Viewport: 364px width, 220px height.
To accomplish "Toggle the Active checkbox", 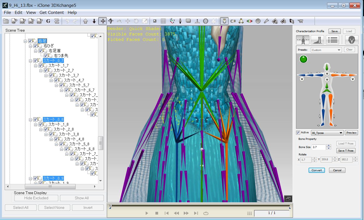I will pos(298,133).
